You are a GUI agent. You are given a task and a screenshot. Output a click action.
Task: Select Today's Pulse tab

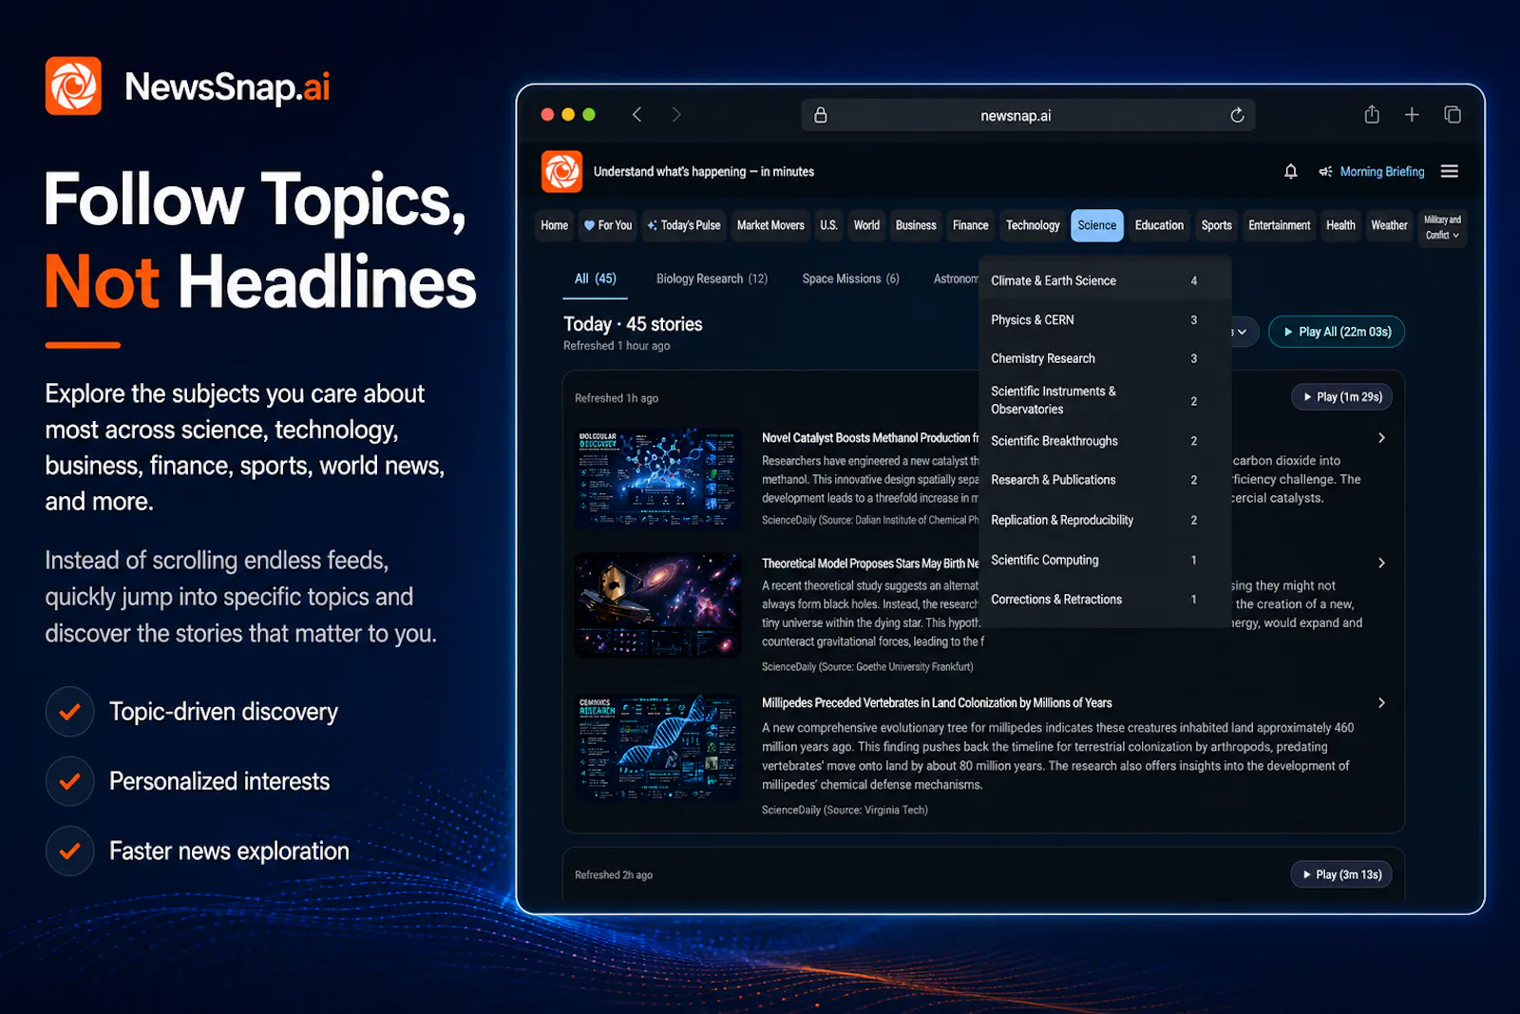pos(684,225)
